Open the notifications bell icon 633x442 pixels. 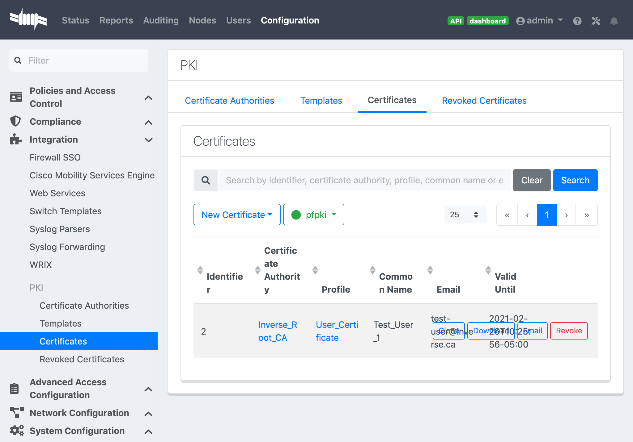click(x=614, y=21)
